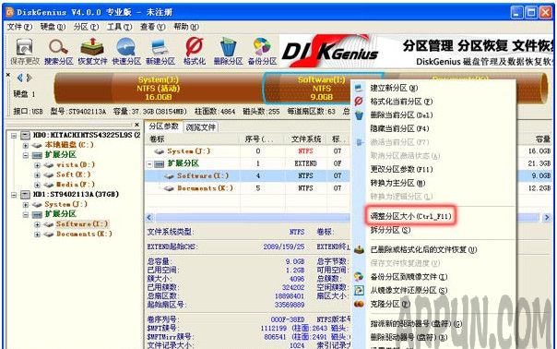This screenshot has height=349, width=557.
Task: Open the 文件(F) menu
Action: (x=19, y=27)
